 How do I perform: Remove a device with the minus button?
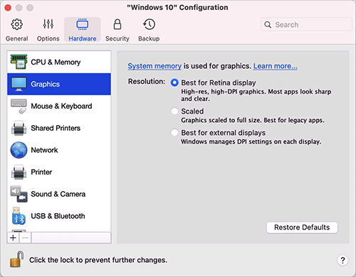[x=26, y=237]
